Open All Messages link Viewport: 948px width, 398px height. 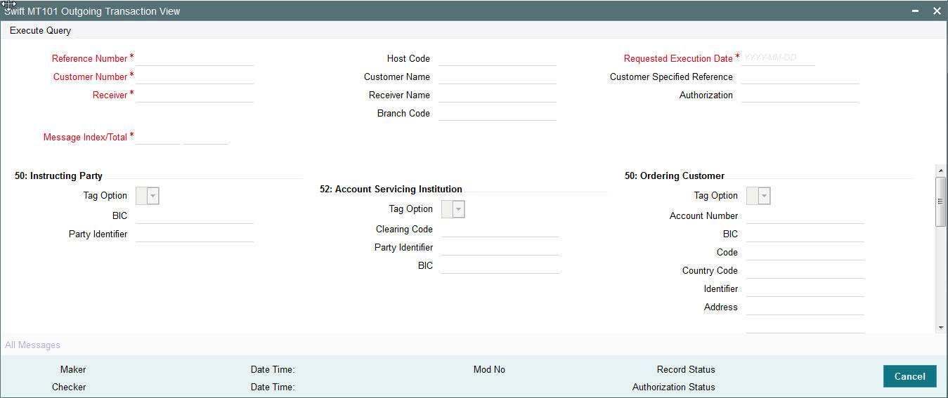tap(32, 345)
